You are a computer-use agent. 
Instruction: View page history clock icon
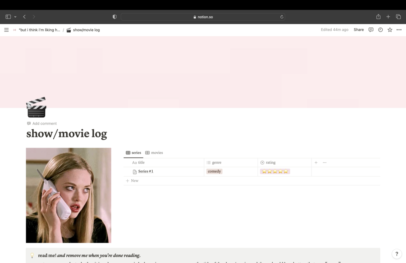tap(381, 30)
